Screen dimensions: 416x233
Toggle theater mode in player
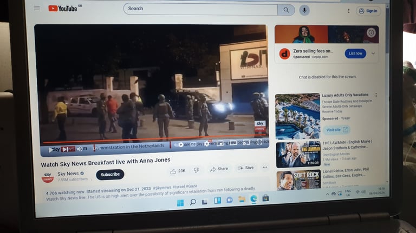233,143
